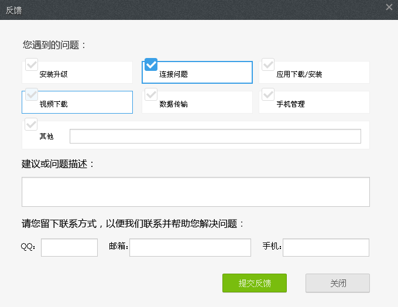398x307 pixels.
Task: Click into the QQ number field
Action: pos(69,247)
